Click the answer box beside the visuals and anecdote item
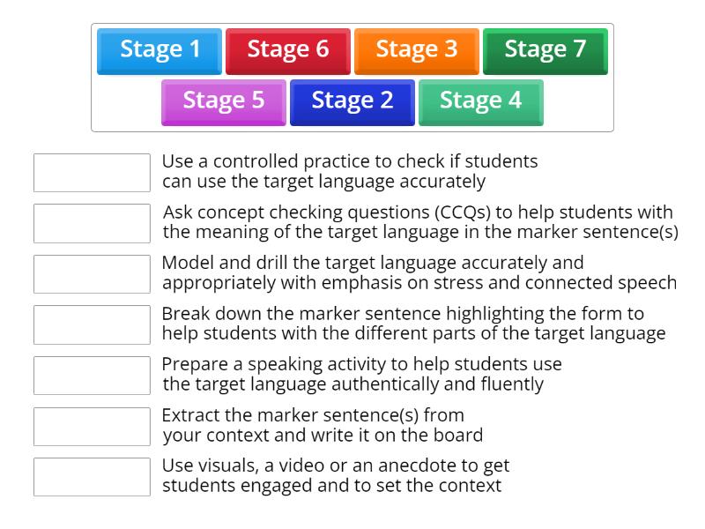The height and width of the screenshot is (529, 705). [91, 475]
